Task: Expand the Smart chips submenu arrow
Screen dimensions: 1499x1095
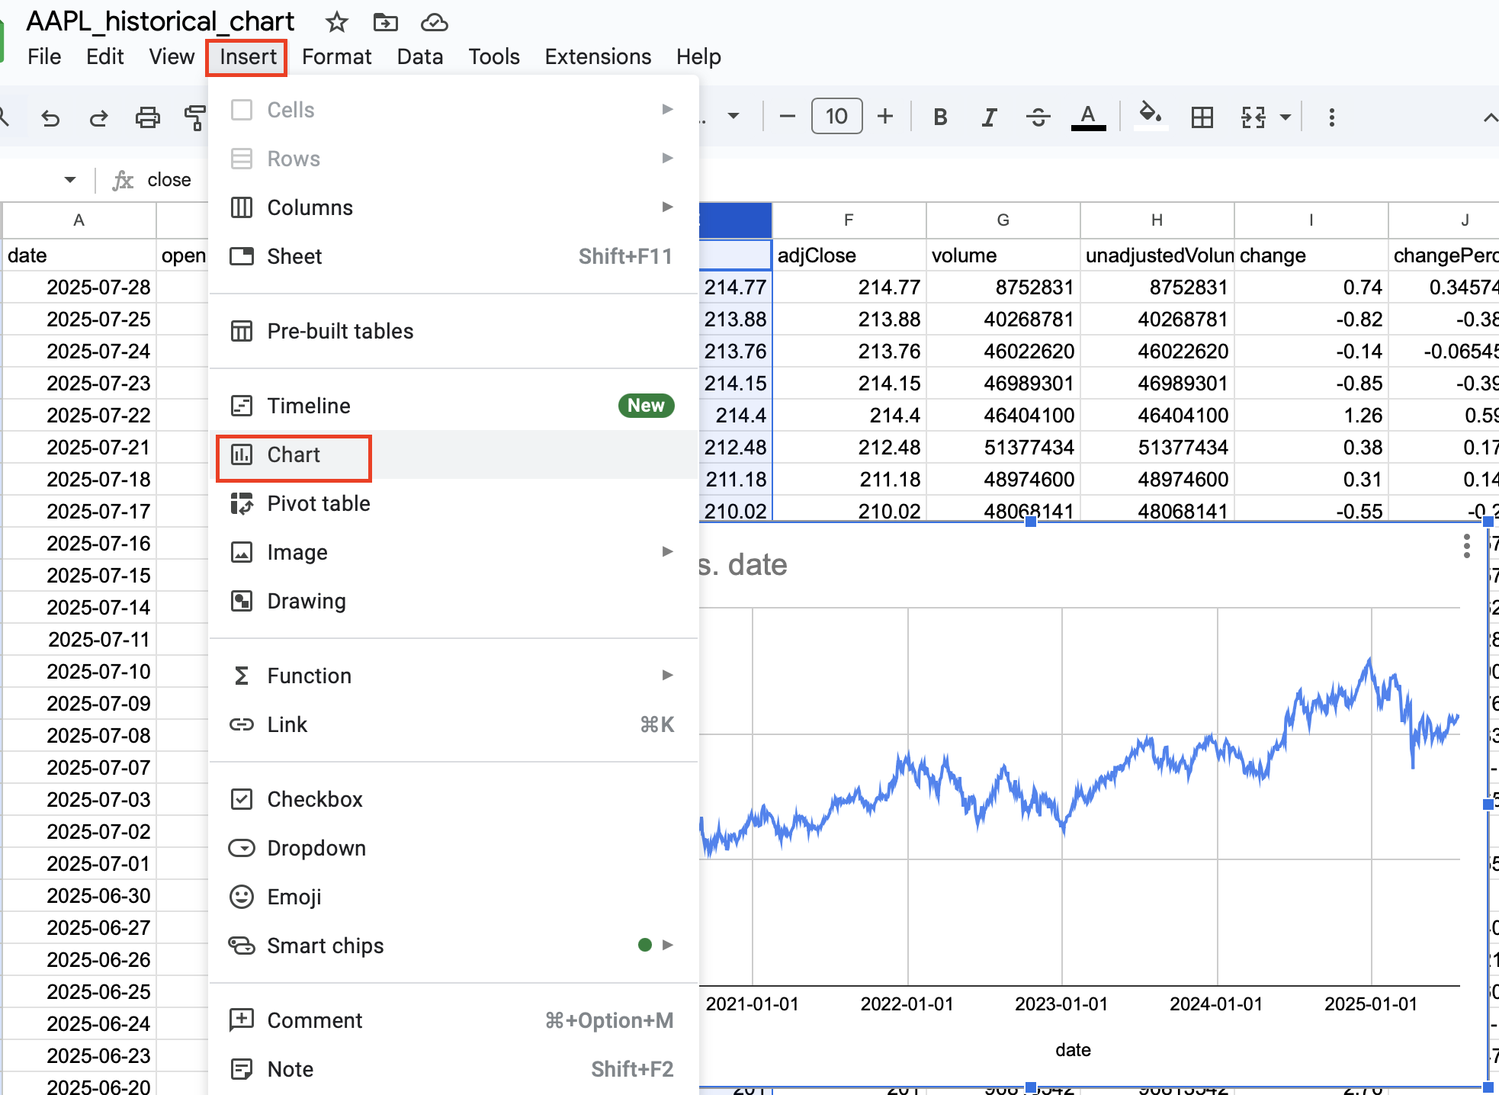Action: click(x=667, y=945)
